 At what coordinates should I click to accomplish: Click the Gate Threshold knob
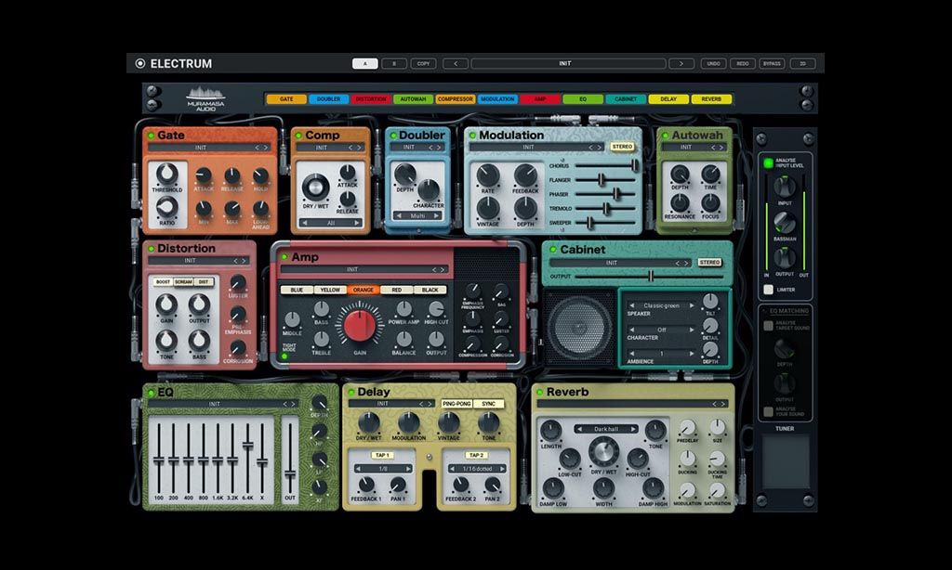coord(167,174)
